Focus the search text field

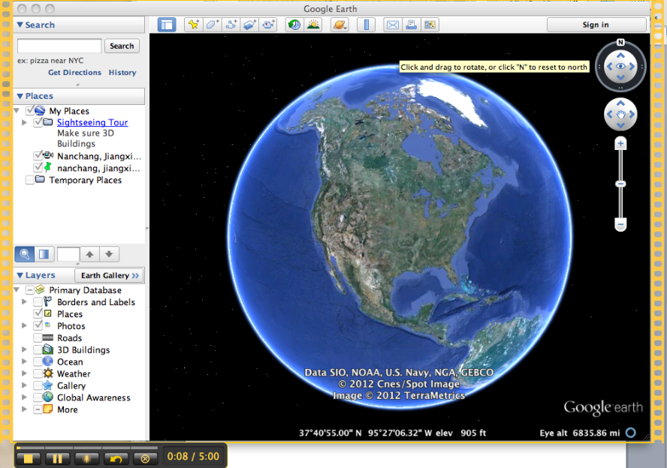pos(59,46)
